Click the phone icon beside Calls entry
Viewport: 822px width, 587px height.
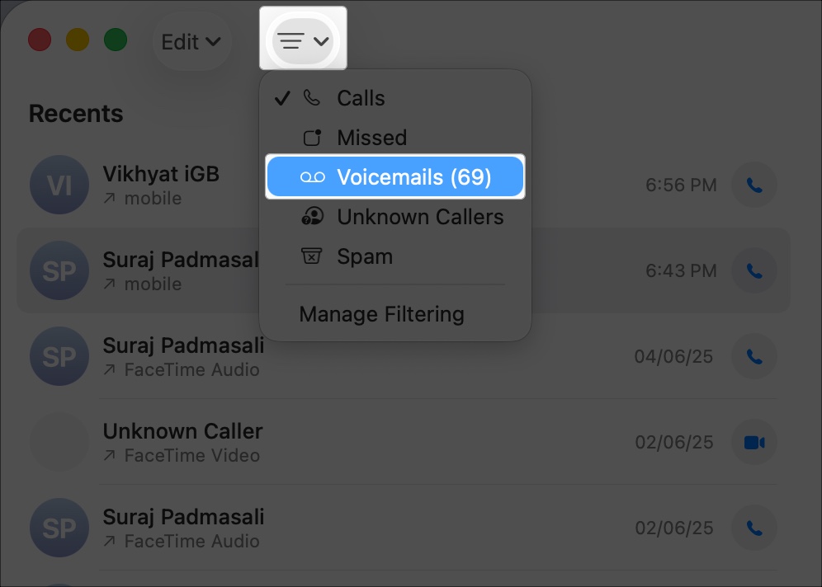tap(312, 97)
